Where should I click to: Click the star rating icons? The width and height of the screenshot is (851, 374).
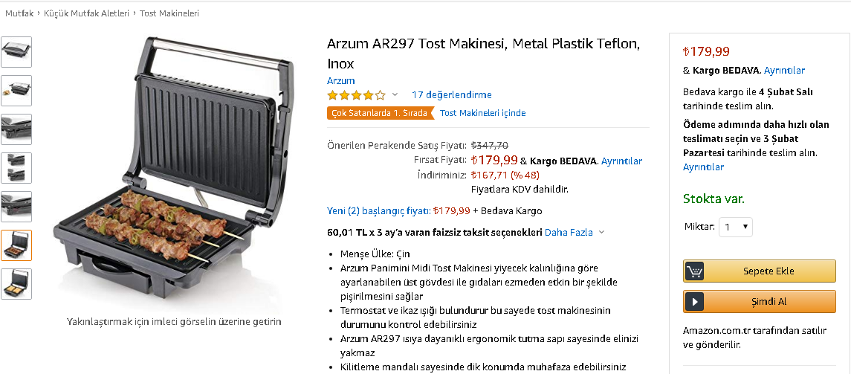tap(356, 95)
